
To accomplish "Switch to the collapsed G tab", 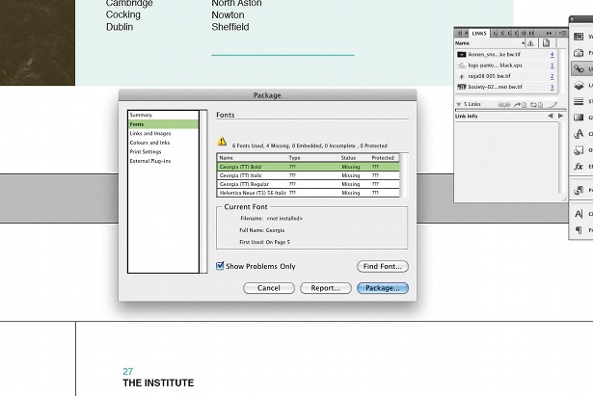I will 509,34.
